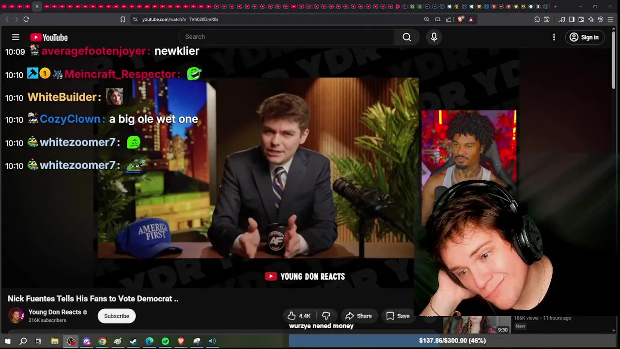
Task: Open Spotify from the taskbar
Action: click(165, 341)
